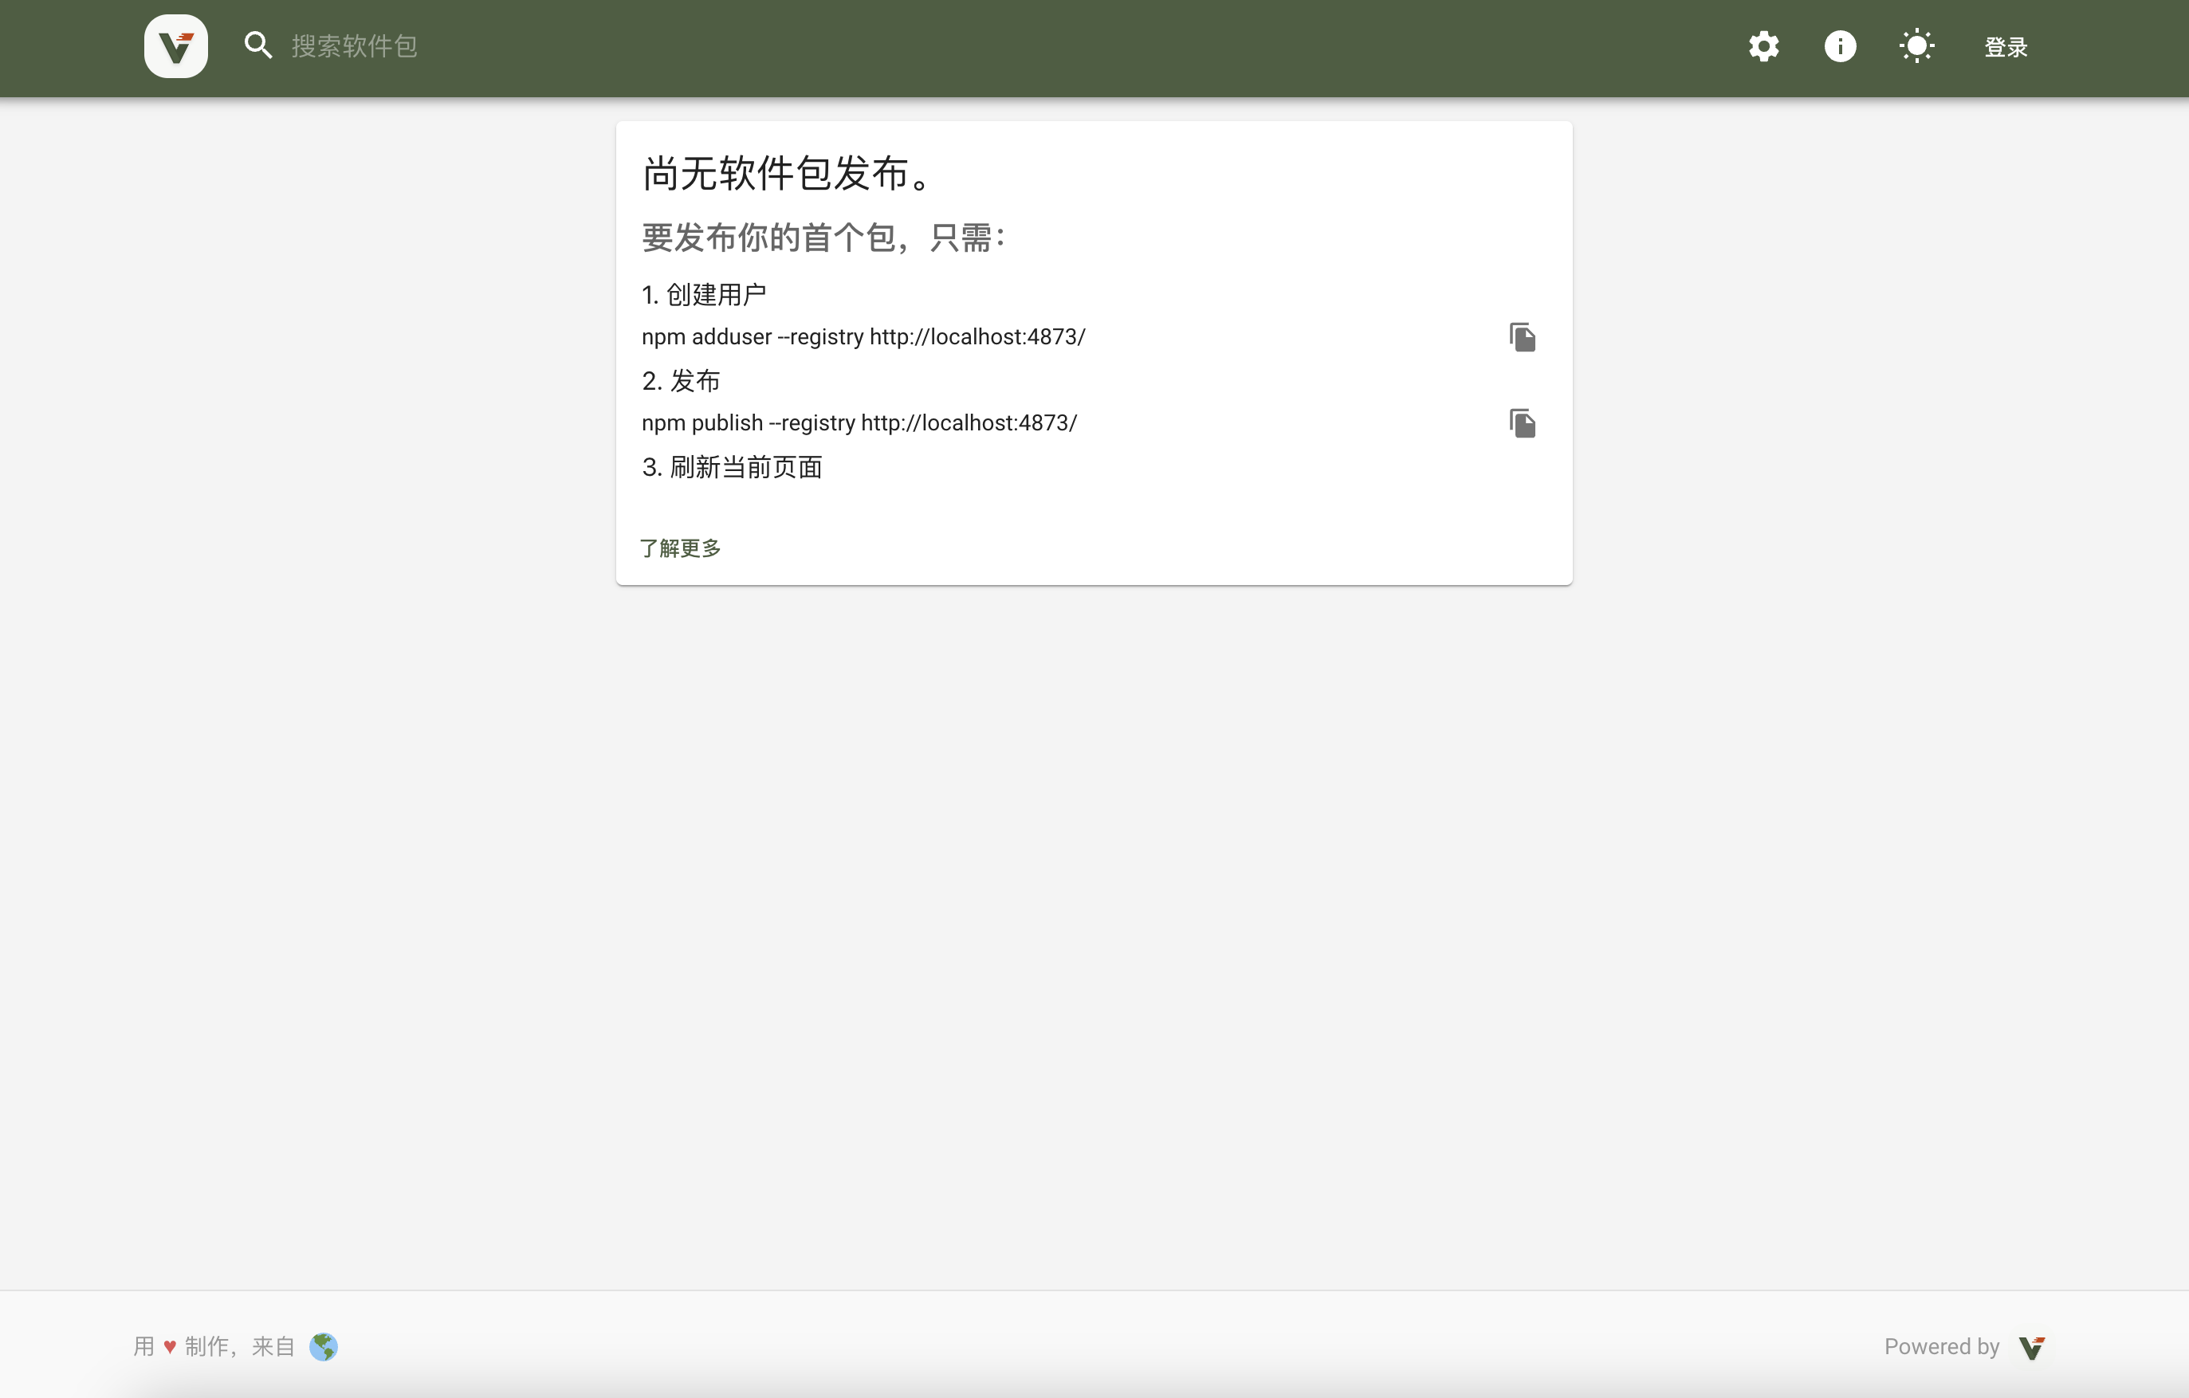Screen dimensions: 2189x1398
Task: Click the 3. 刷新当前页面 step label
Action: [732, 467]
